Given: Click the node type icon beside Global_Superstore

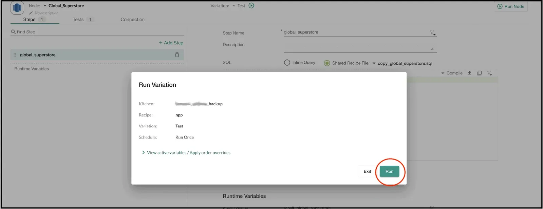Looking at the screenshot, I should click(x=17, y=8).
